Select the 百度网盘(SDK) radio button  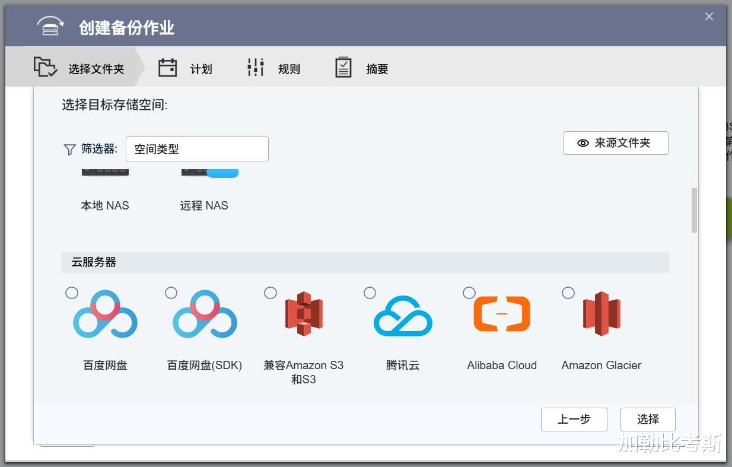click(x=171, y=293)
